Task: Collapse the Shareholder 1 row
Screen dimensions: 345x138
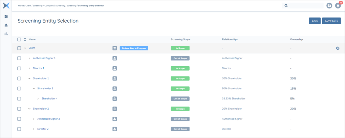Action: 29,78
